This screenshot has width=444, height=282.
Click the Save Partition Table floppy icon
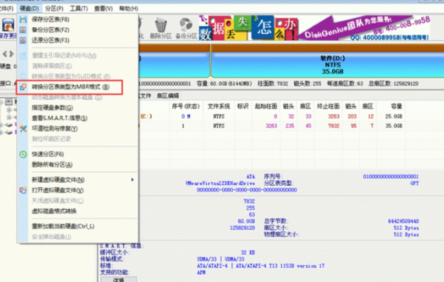point(23,19)
